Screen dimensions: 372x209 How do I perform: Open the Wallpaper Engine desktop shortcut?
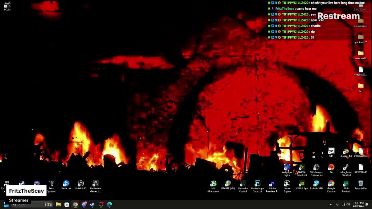287,170
